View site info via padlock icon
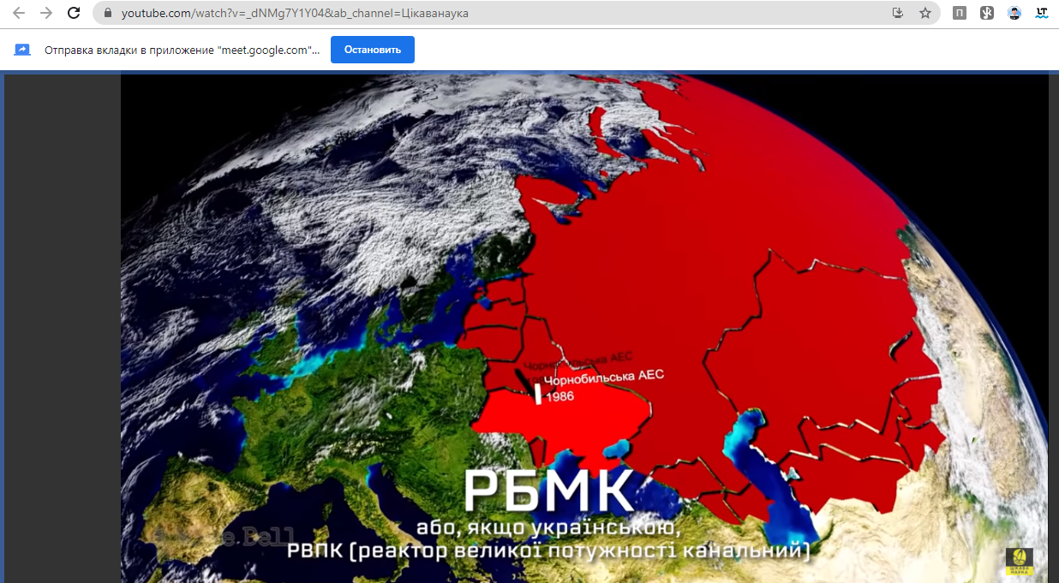The image size is (1059, 583). point(108,13)
